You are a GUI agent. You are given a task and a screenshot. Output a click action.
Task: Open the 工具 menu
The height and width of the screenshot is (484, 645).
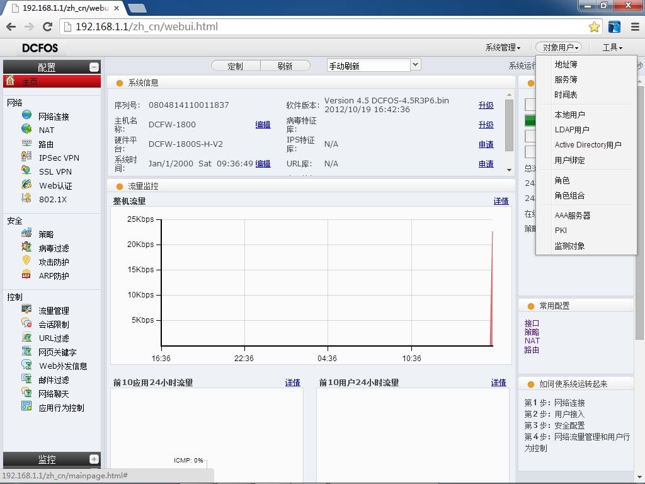pyautogui.click(x=612, y=48)
